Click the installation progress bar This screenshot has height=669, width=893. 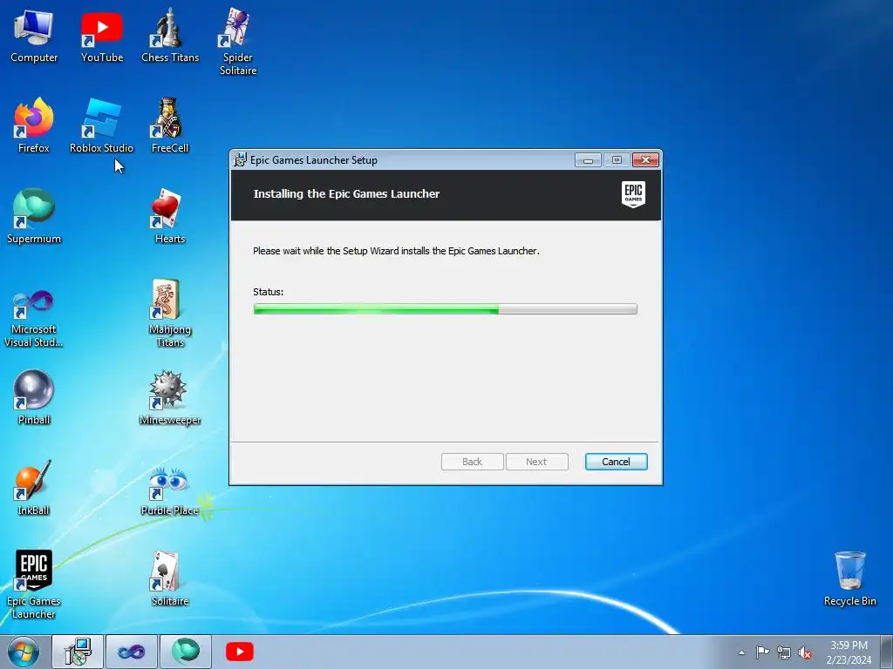click(446, 309)
